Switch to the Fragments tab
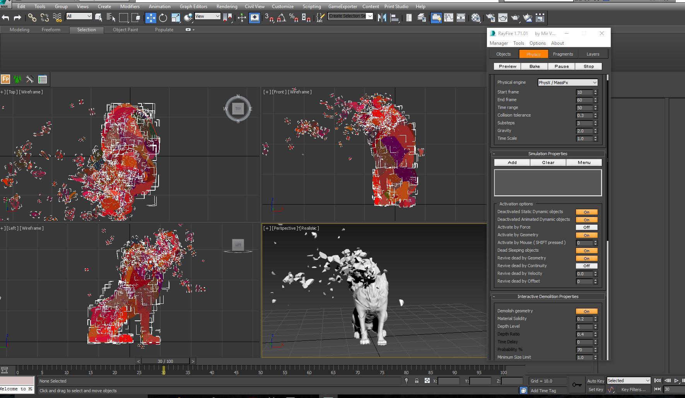 point(563,54)
